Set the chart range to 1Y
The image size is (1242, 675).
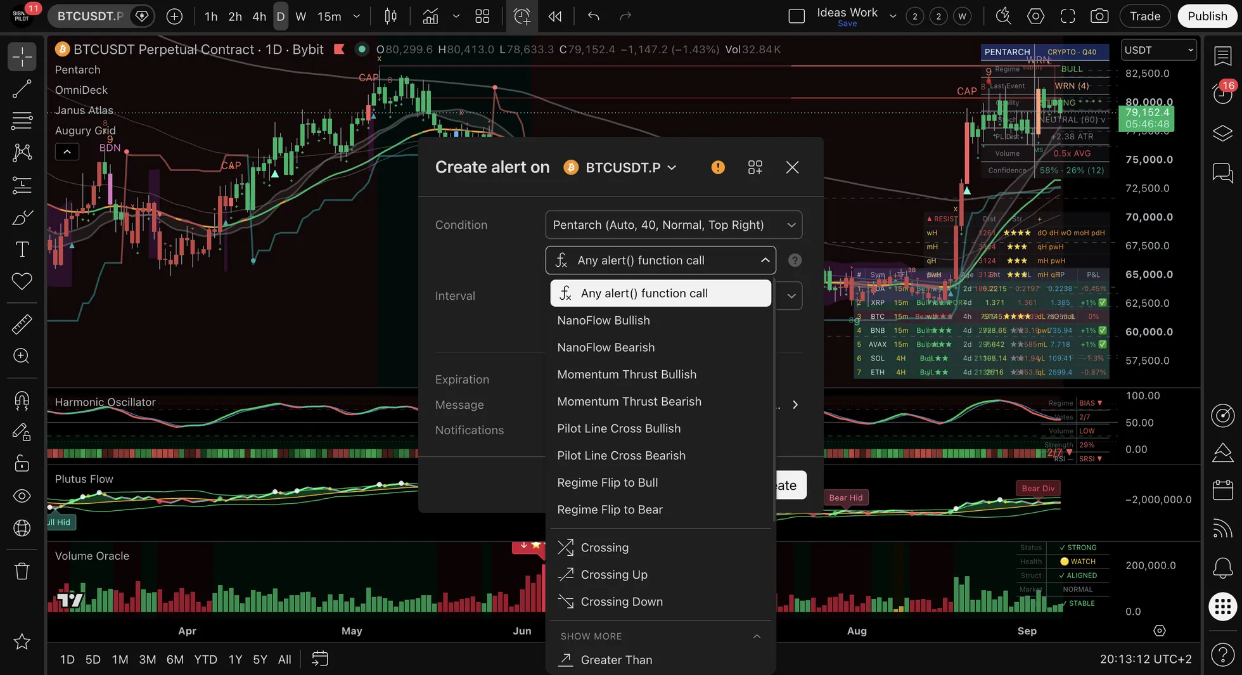coord(235,659)
